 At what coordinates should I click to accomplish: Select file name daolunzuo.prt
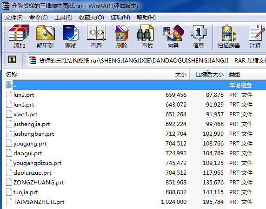[32, 173]
